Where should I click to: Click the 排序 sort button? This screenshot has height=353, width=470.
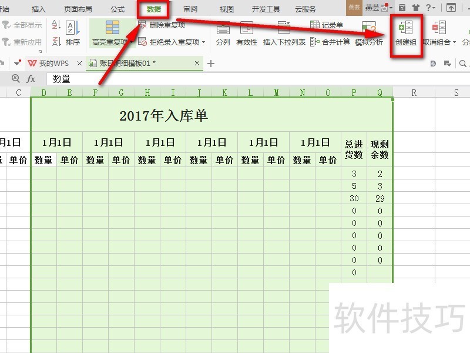tap(73, 33)
